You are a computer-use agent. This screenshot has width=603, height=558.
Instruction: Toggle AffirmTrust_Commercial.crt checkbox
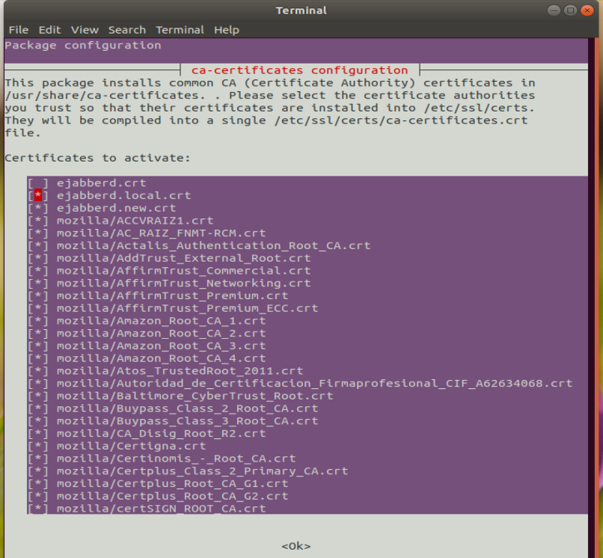[x=38, y=271]
